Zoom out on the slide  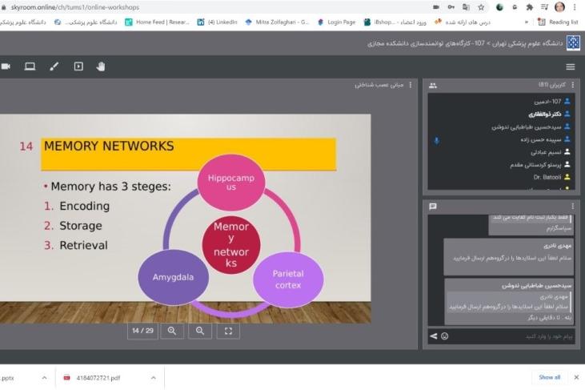(x=199, y=330)
